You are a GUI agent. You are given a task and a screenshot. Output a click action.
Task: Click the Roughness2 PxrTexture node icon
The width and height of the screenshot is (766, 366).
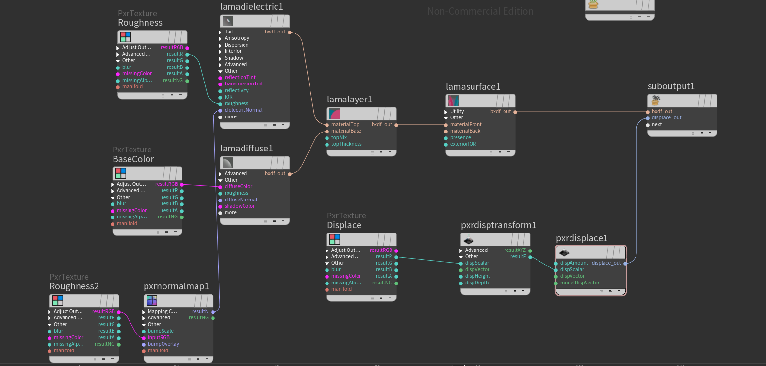click(57, 300)
